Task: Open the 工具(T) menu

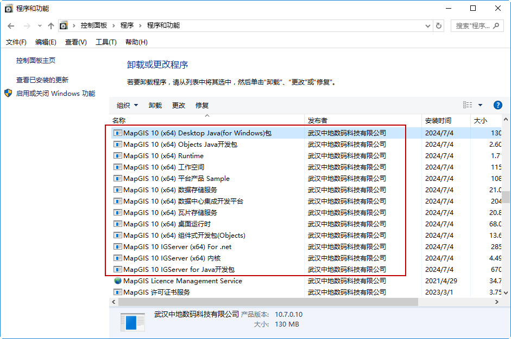Action: pos(106,42)
